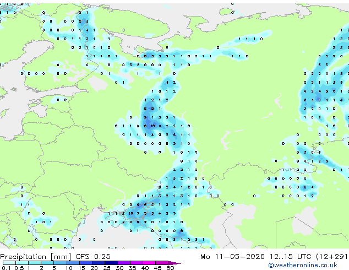Click the legend arrow tip above 50

click(x=174, y=263)
